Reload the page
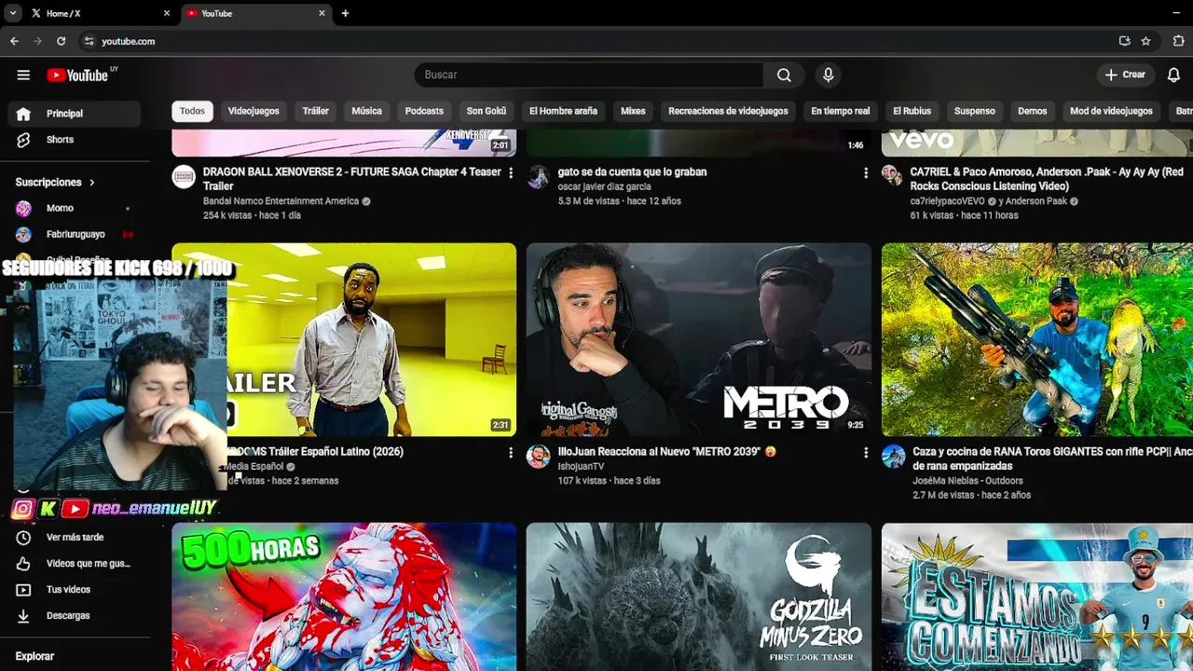This screenshot has width=1193, height=671. click(x=62, y=41)
